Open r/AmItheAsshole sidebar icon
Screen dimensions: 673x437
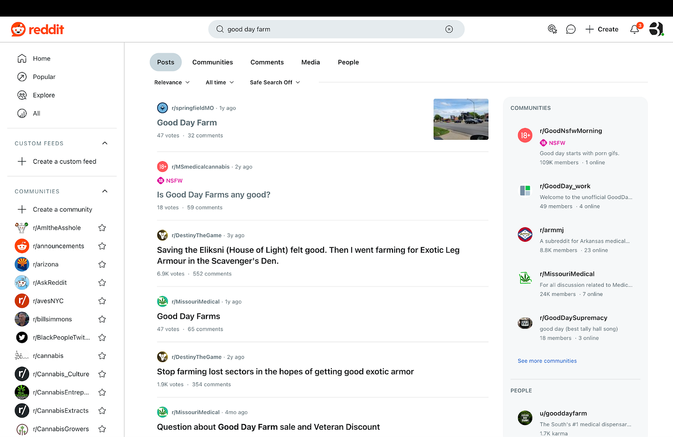[22, 228]
